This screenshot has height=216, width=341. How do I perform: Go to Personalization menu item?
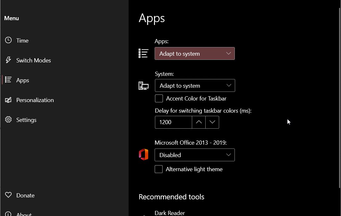(35, 100)
